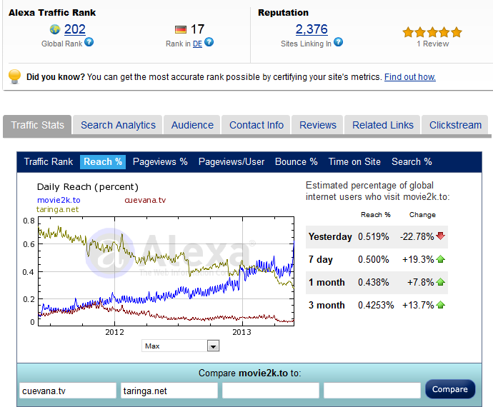Open the Rank in DE help icon

[x=209, y=42]
